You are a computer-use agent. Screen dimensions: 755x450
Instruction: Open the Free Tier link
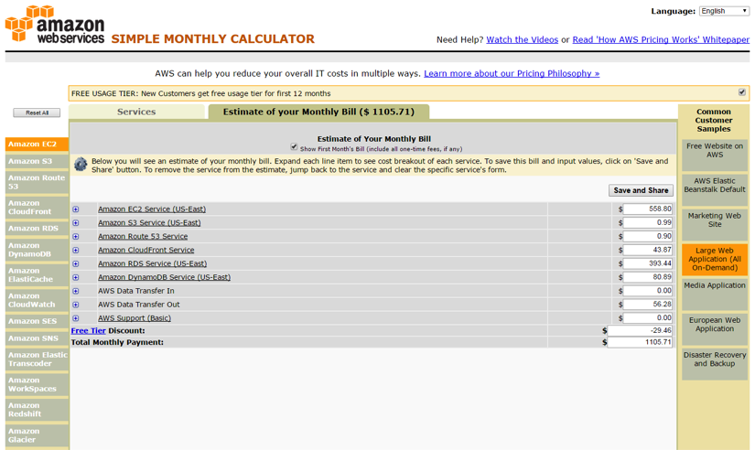click(88, 331)
